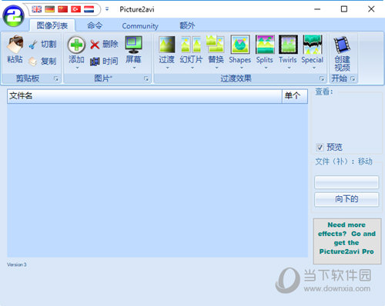Click the 粘贴 paste icon
This screenshot has height=306, width=385.
(15, 45)
